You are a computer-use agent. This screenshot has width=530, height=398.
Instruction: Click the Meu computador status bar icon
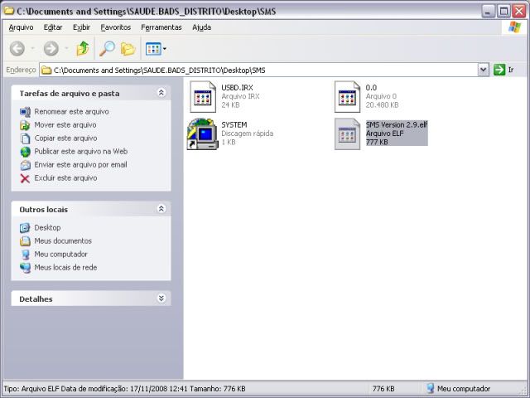pyautogui.click(x=430, y=388)
